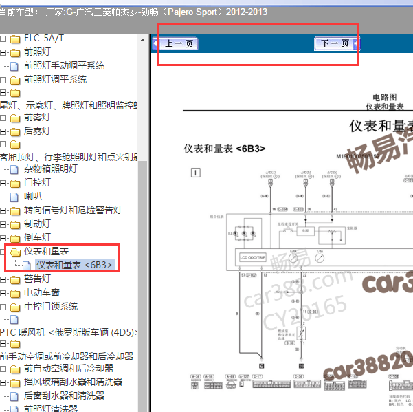Open the 杂物箱照明灯 diagram entry

point(51,169)
